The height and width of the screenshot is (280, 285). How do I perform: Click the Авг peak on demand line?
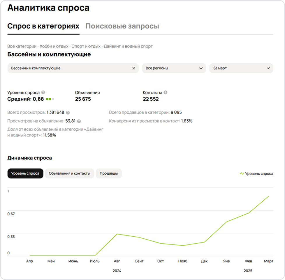tap(117, 234)
